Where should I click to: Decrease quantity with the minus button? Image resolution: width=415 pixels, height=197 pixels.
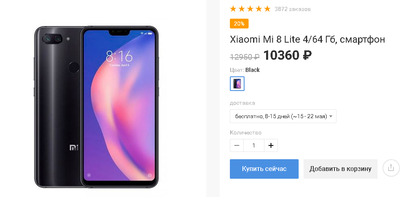(237, 145)
